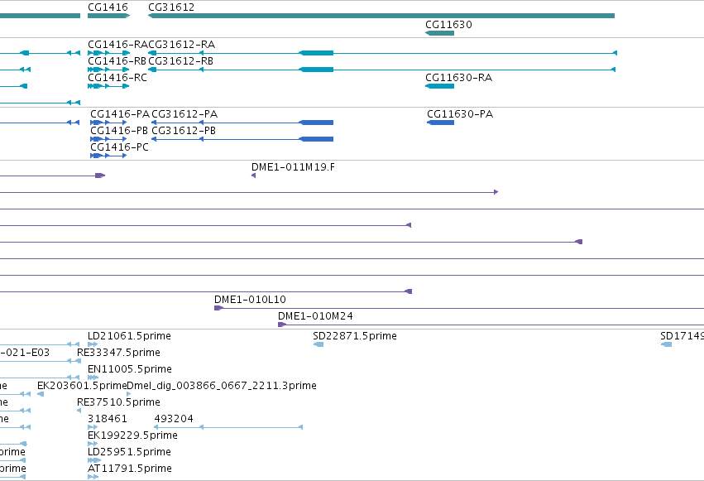
Task: Select the DME1-010L10 clone start marker
Action: click(x=218, y=308)
